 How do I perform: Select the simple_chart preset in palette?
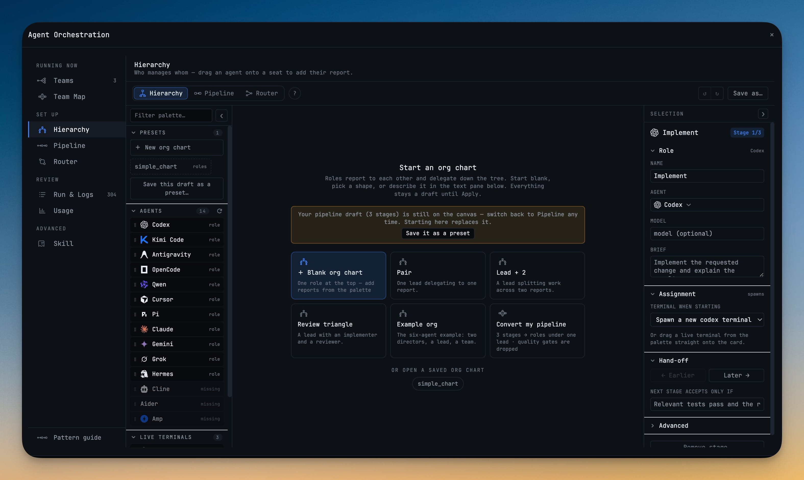click(x=170, y=167)
